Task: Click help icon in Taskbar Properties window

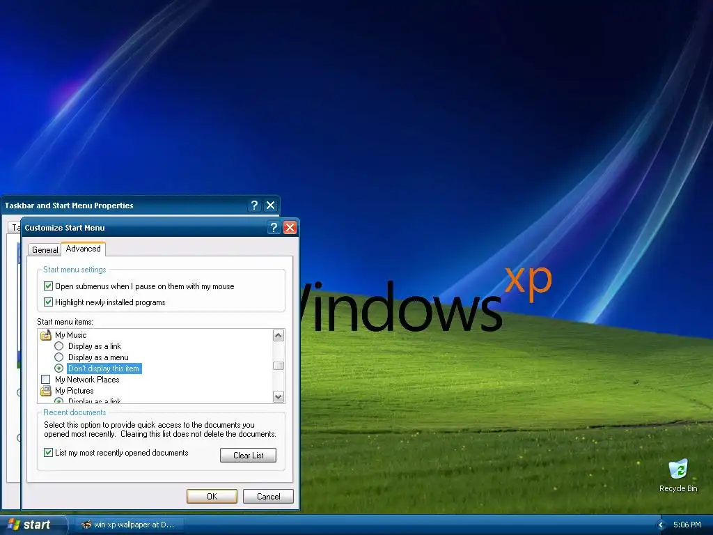Action: (x=254, y=206)
